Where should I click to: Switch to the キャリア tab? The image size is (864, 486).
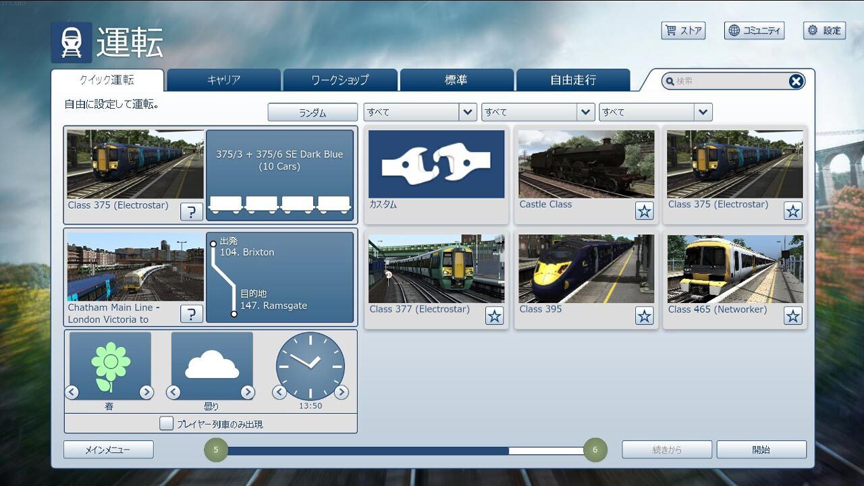pos(222,79)
